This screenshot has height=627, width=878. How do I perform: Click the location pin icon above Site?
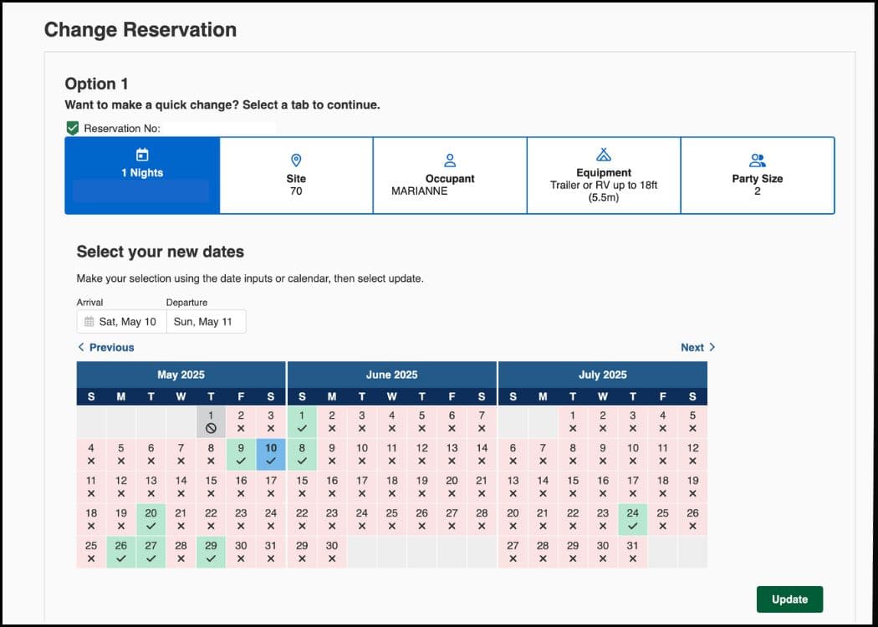tap(296, 161)
